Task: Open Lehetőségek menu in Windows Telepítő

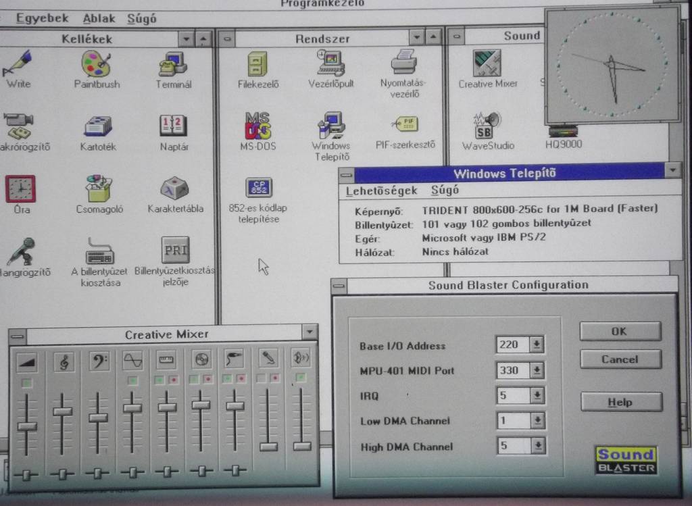Action: click(x=381, y=191)
